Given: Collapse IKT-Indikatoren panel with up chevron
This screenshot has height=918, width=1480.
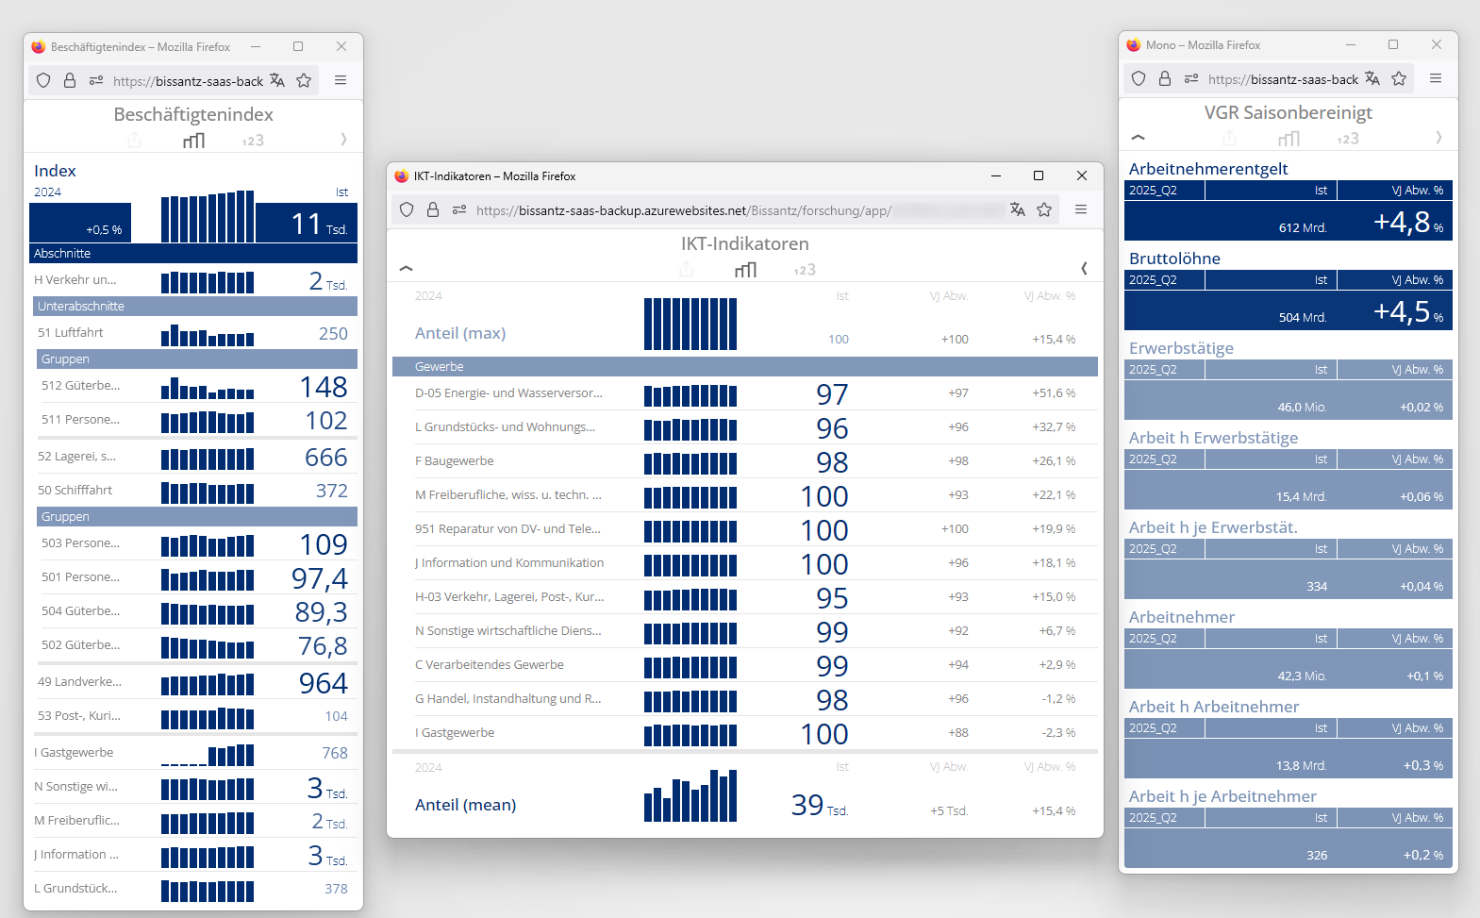Looking at the screenshot, I should [x=407, y=269].
